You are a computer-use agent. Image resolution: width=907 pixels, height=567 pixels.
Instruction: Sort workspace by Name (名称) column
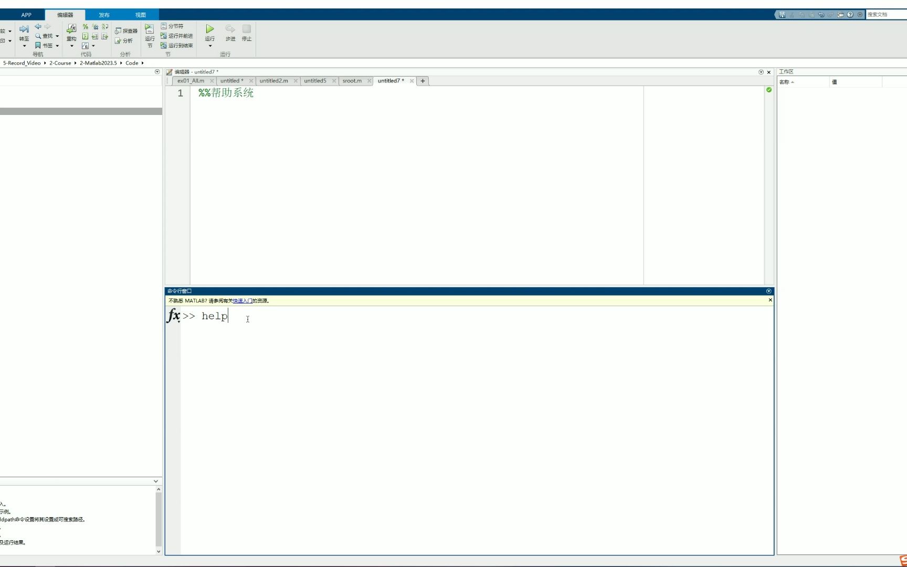click(x=803, y=82)
